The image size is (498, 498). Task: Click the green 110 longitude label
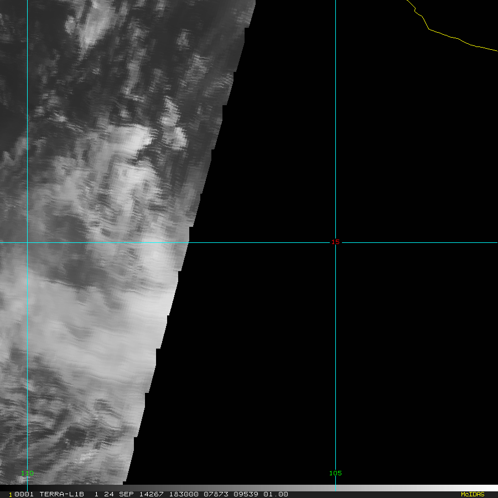click(27, 473)
